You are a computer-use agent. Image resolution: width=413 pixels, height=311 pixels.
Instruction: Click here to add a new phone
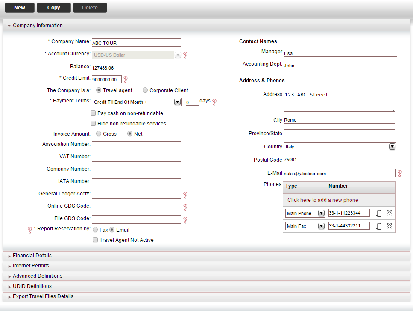click(322, 200)
